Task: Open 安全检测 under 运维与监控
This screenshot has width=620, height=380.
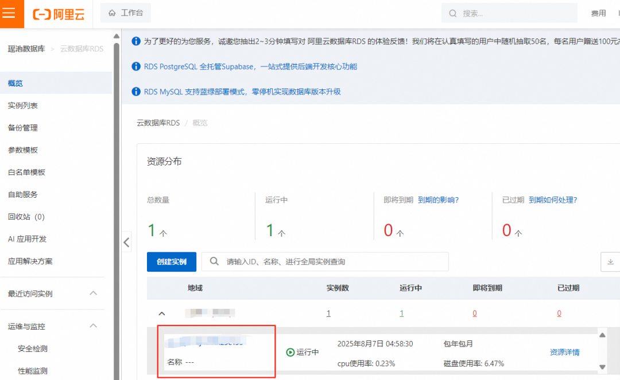Action: [32, 348]
